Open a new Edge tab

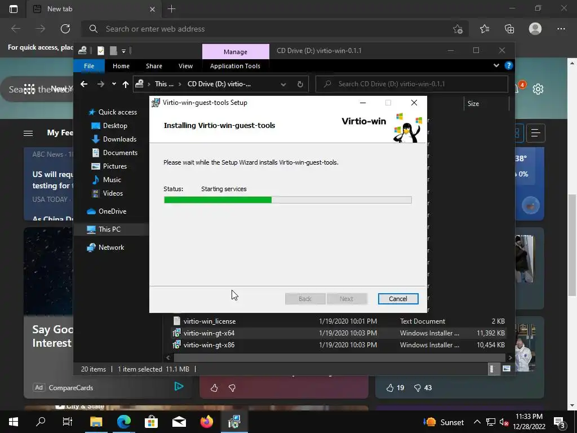[x=171, y=9]
